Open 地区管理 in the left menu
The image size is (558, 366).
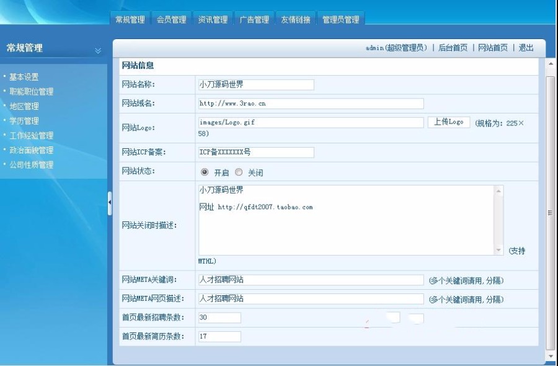[x=24, y=105]
